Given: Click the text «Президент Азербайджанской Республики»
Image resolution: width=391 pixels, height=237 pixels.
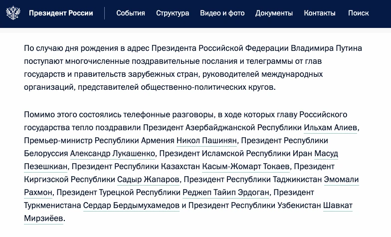Looking at the screenshot, I should 222,128.
